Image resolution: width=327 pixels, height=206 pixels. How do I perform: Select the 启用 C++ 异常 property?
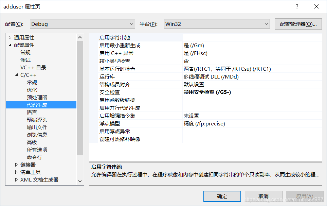tap(116, 53)
